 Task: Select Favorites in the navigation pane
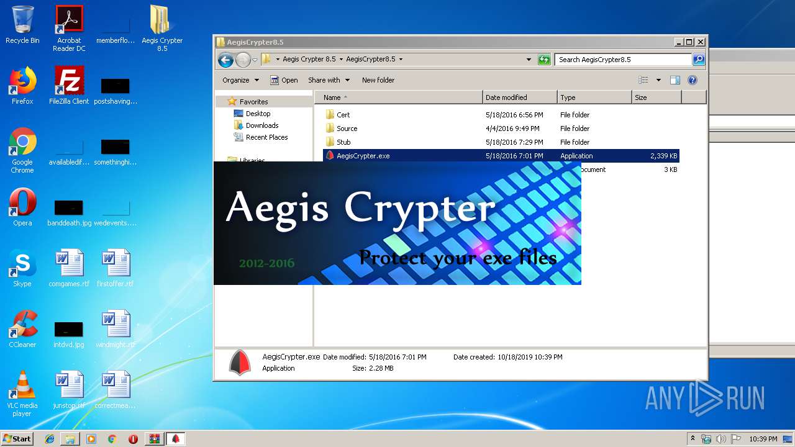click(x=254, y=102)
